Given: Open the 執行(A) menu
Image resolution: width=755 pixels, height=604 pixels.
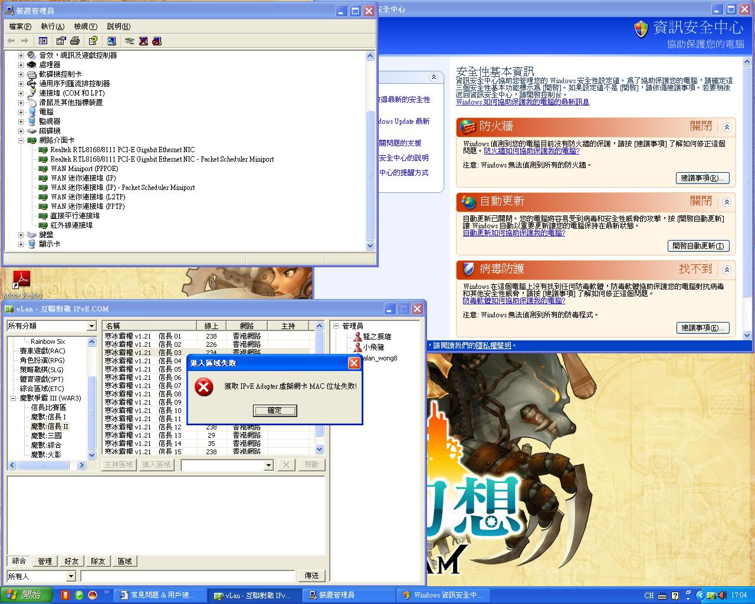Looking at the screenshot, I should [52, 27].
